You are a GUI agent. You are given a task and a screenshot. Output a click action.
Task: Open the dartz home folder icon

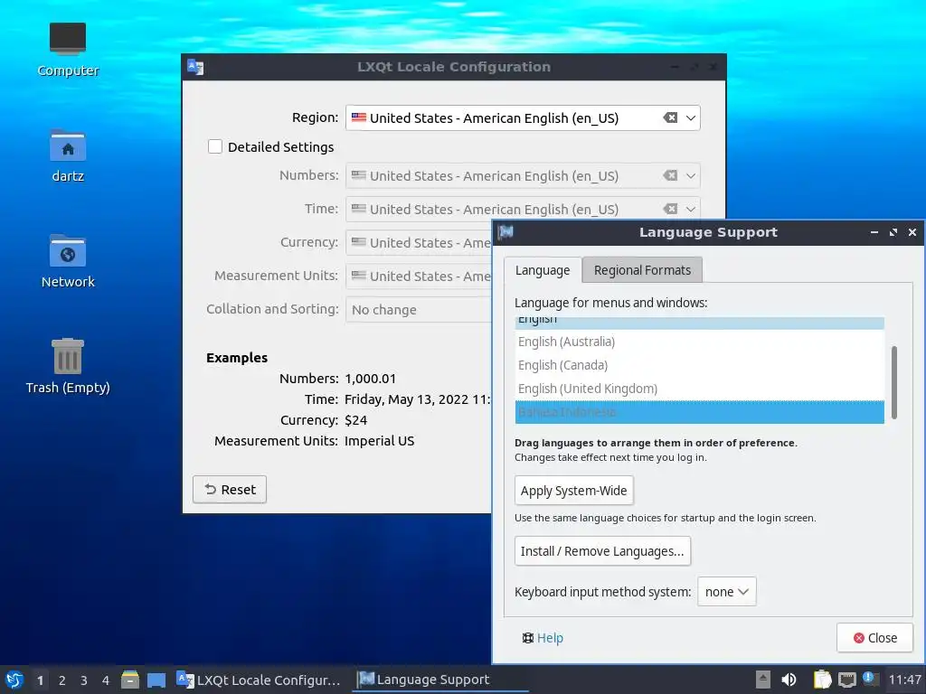[x=67, y=155]
